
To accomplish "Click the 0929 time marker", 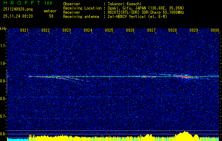I will 194,30.
